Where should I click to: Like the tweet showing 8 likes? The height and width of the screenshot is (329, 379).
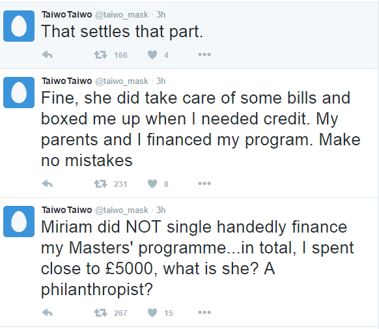[152, 184]
